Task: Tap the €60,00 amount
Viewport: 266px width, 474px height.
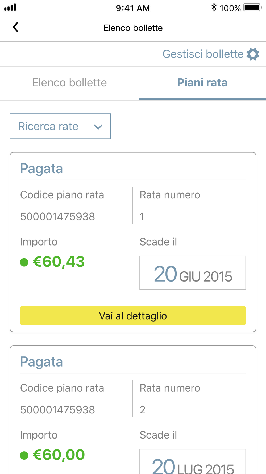Action: tap(59, 455)
